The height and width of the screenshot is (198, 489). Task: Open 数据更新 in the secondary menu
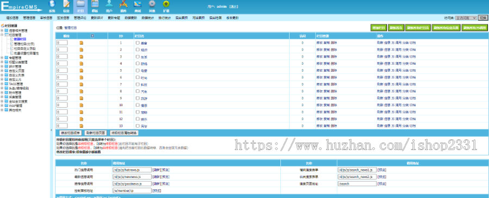130,18
